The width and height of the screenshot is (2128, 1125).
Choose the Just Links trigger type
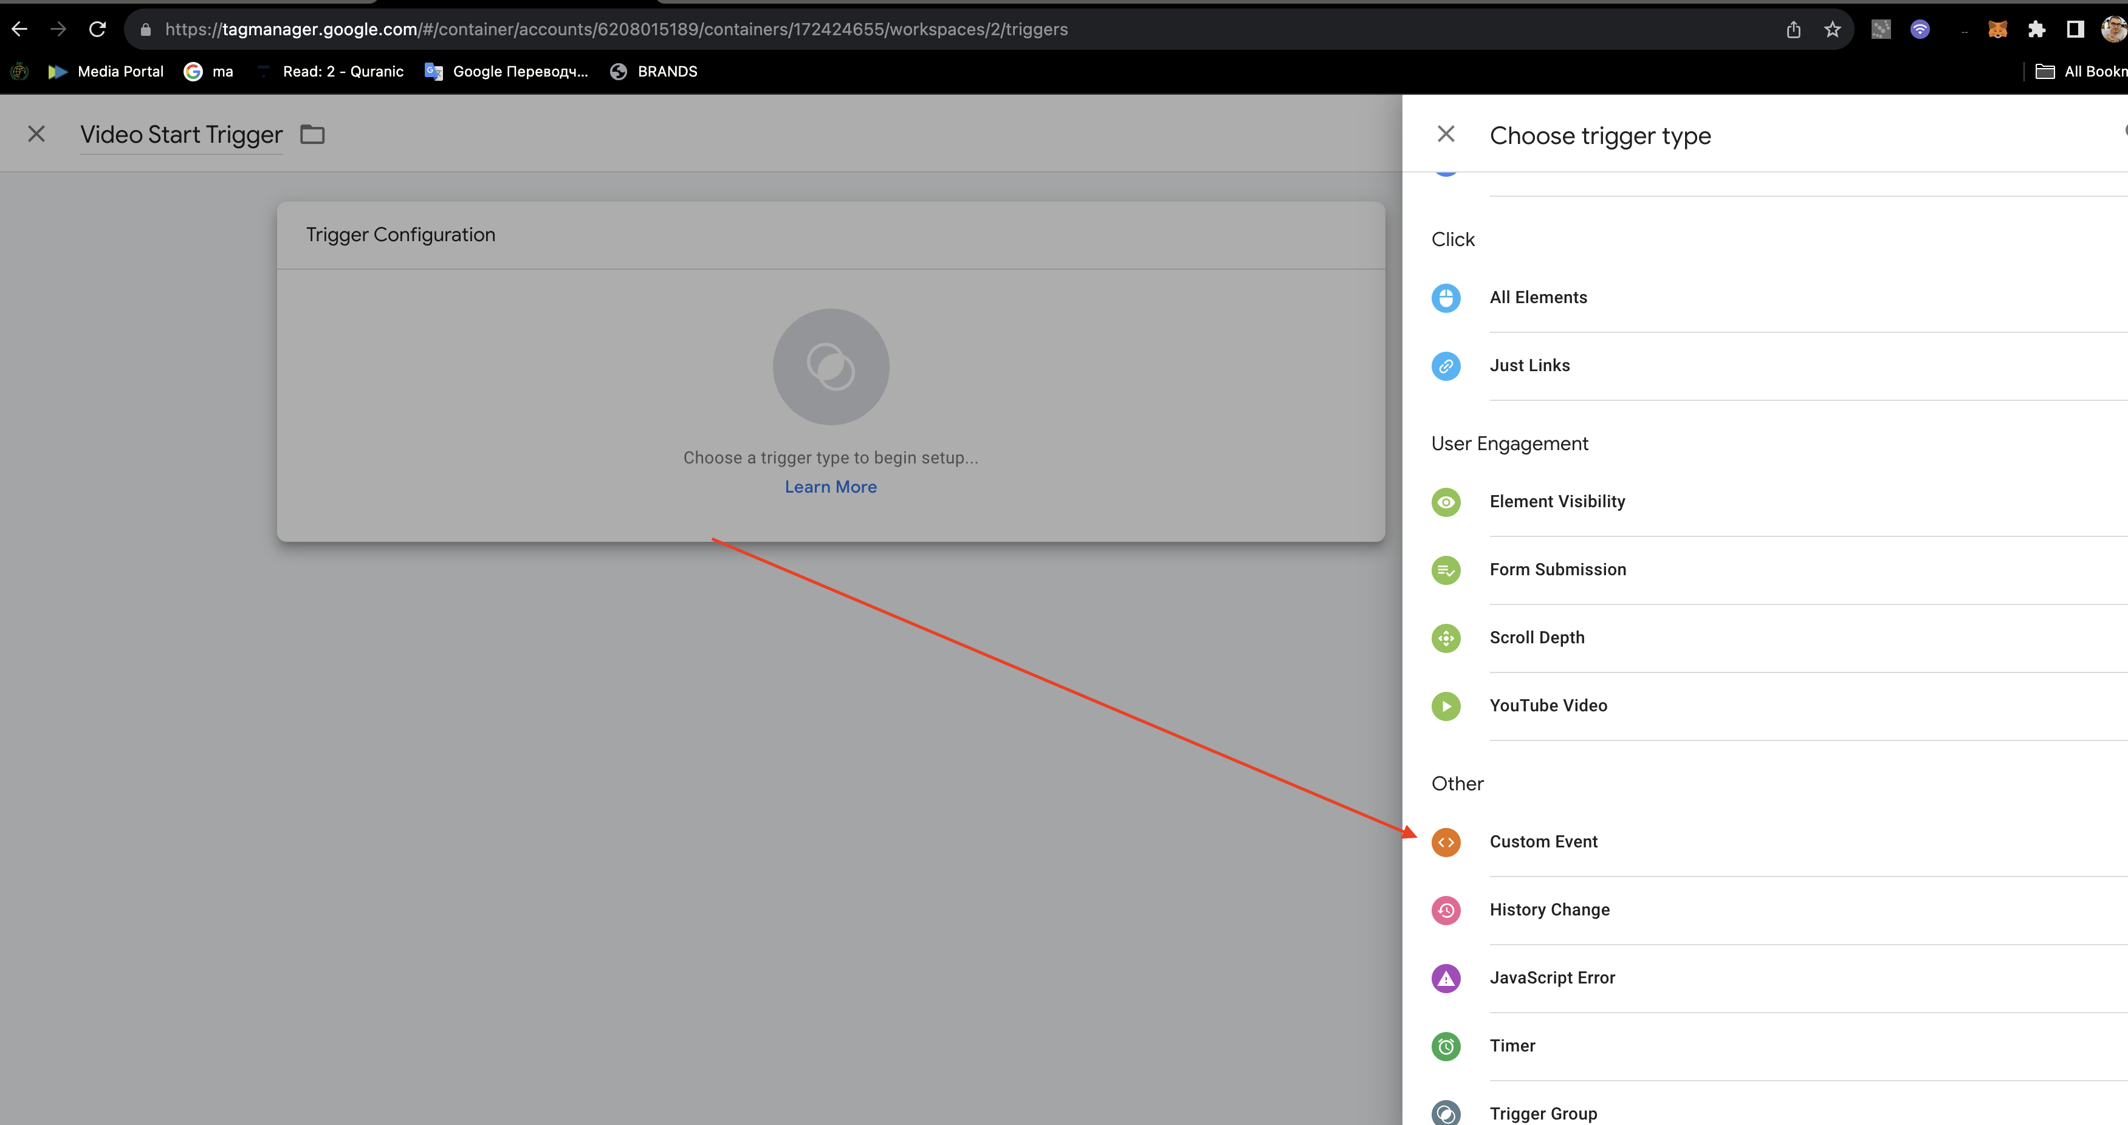pos(1779,366)
